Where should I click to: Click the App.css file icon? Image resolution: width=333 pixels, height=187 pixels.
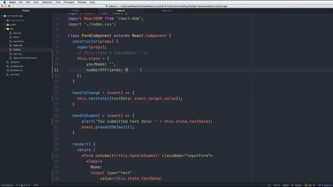coord(10,33)
